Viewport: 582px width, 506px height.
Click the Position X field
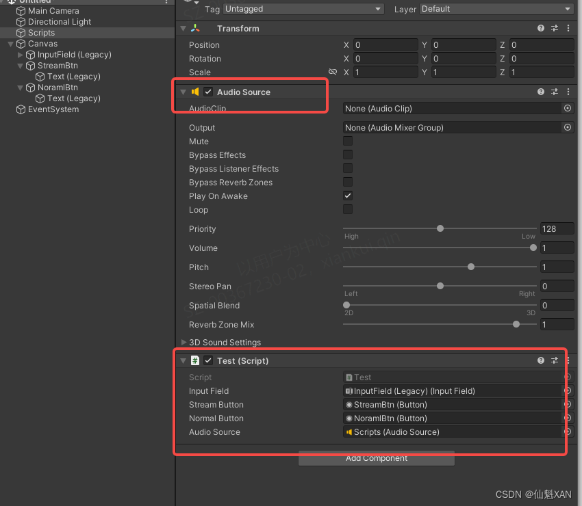click(385, 45)
